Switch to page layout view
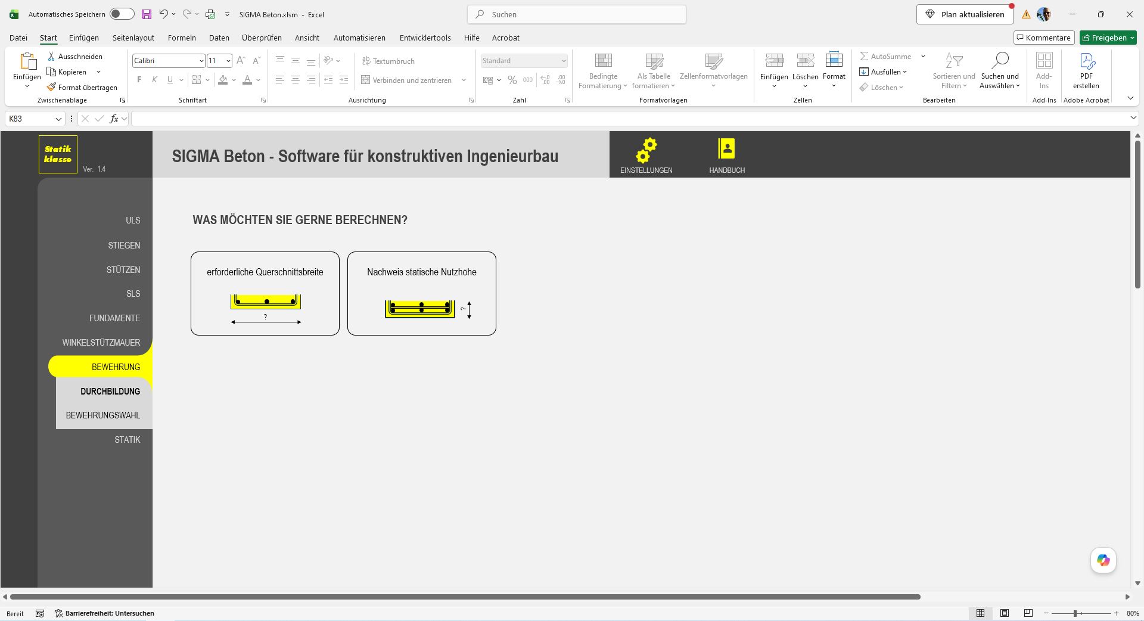 (x=1005, y=613)
